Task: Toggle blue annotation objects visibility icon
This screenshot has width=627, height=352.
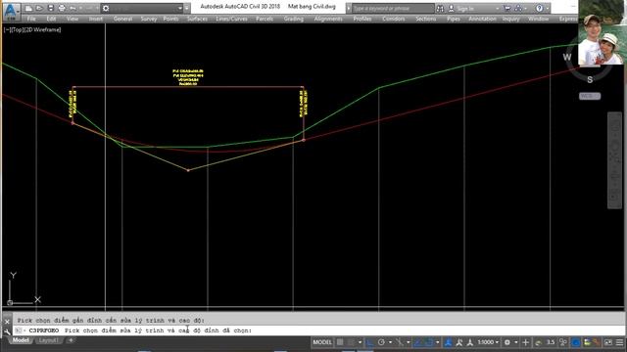Action: pyautogui.click(x=449, y=342)
